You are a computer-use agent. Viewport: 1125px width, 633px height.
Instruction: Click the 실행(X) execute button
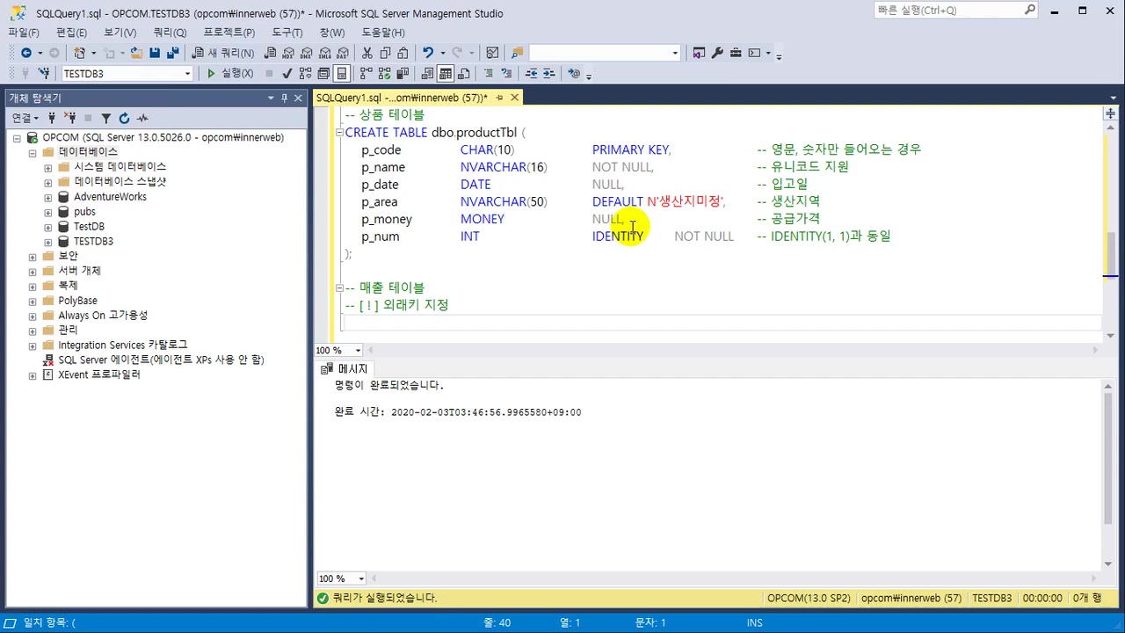(x=230, y=74)
